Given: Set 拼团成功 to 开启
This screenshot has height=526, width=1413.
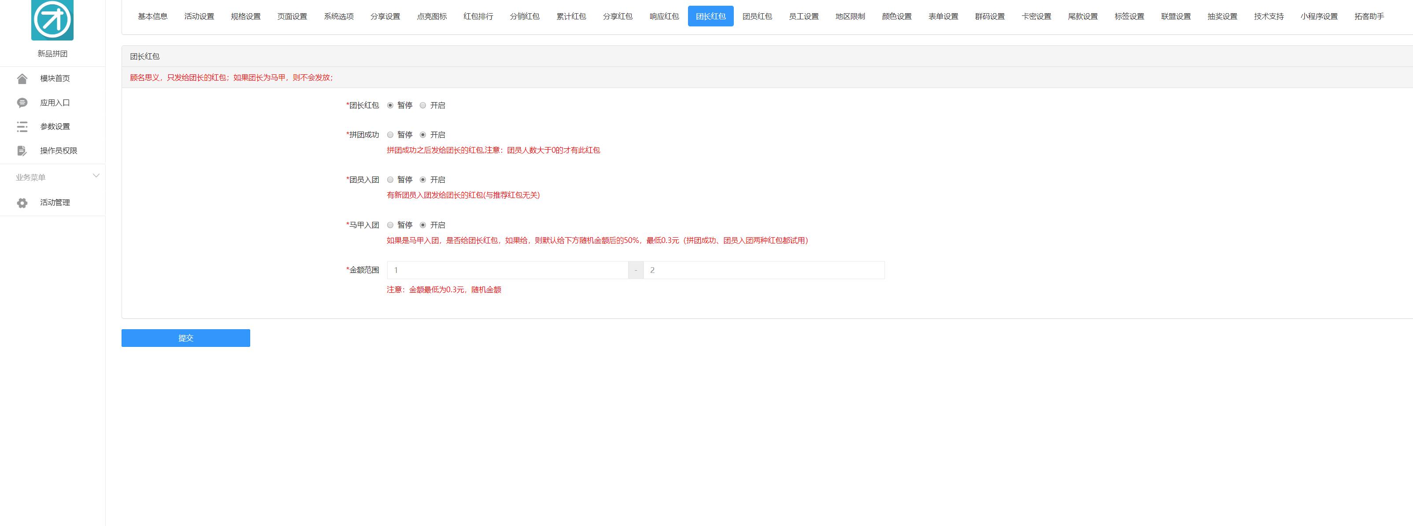Looking at the screenshot, I should [422, 135].
